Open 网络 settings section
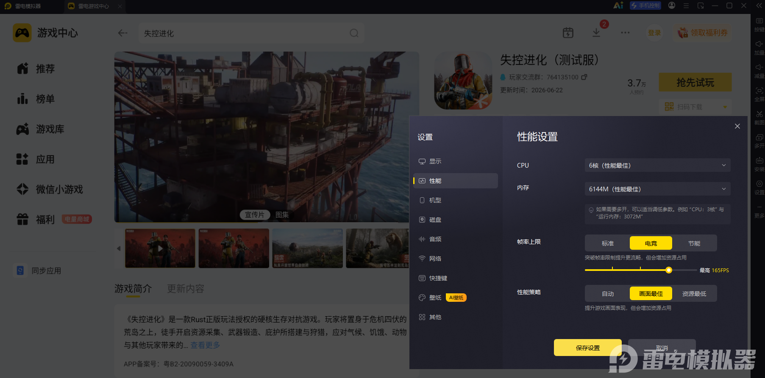 click(456, 259)
